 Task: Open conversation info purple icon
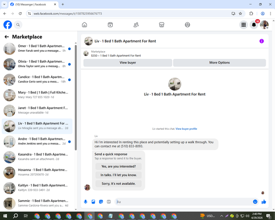pyautogui.click(x=262, y=41)
